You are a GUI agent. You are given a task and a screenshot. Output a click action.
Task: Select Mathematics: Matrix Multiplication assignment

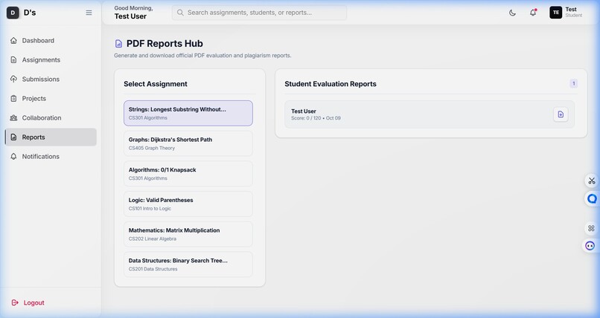pyautogui.click(x=188, y=234)
